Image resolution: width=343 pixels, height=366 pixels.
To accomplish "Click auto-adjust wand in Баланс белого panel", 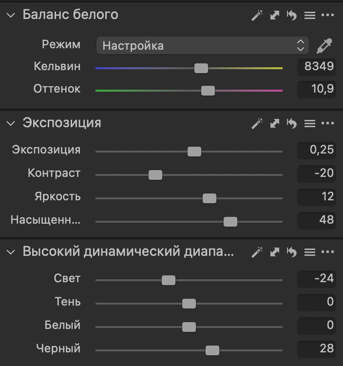I will pyautogui.click(x=257, y=15).
